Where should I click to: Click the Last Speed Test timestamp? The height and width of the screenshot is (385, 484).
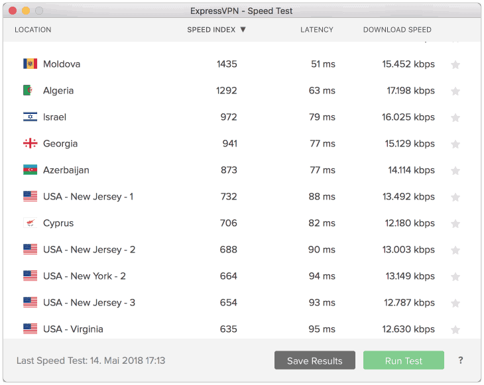[x=91, y=360]
